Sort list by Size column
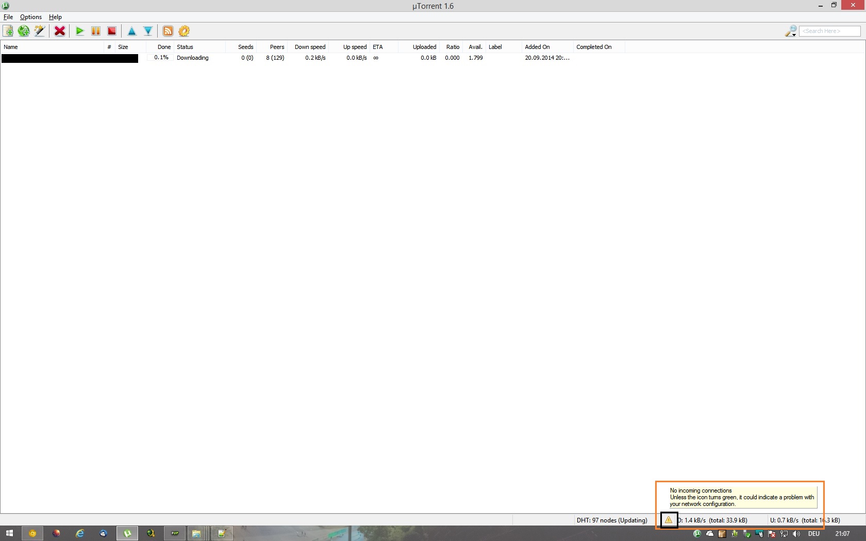 point(130,47)
